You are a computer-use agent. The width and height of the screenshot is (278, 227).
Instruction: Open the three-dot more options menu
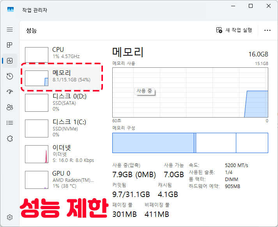pos(267,30)
